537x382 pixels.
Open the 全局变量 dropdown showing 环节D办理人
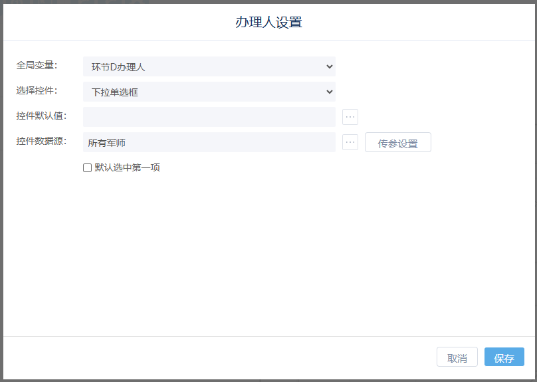(x=209, y=66)
